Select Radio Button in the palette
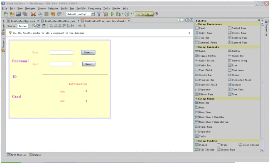This screenshot has width=270, height=163. click(205, 61)
